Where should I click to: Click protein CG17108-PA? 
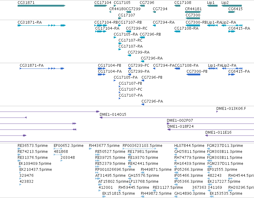[x=177, y=68]
